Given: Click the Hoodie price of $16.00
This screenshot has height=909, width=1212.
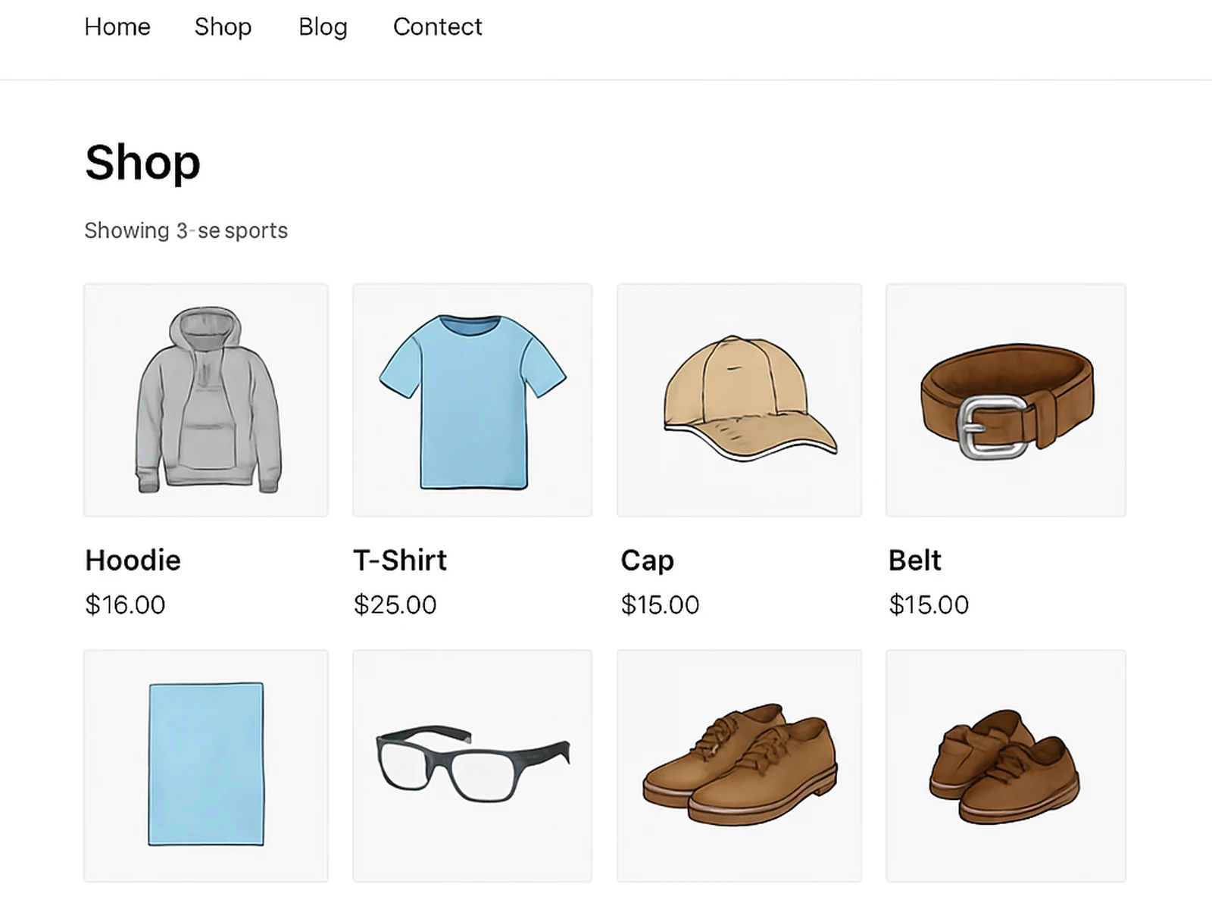Looking at the screenshot, I should click(126, 604).
